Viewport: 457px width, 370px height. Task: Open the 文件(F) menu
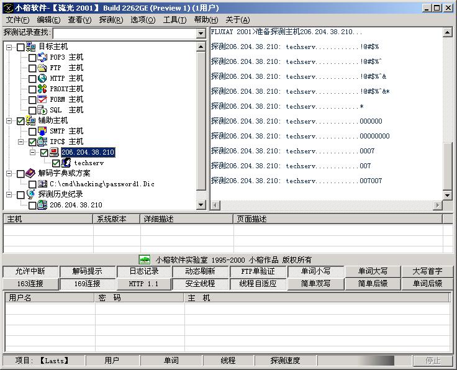[x=18, y=20]
